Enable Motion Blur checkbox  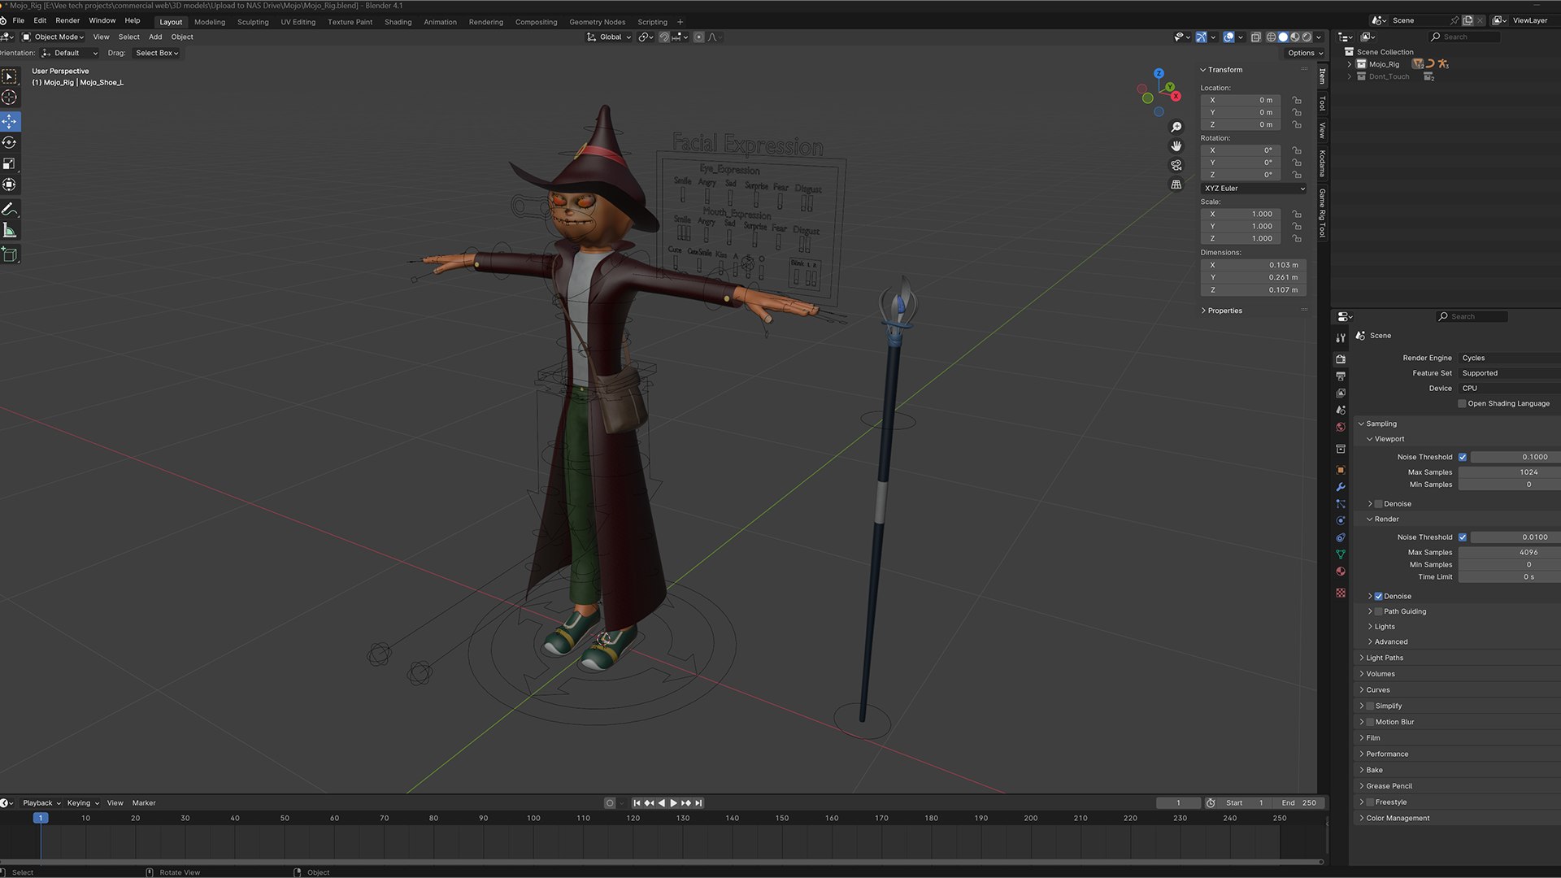pyautogui.click(x=1370, y=723)
